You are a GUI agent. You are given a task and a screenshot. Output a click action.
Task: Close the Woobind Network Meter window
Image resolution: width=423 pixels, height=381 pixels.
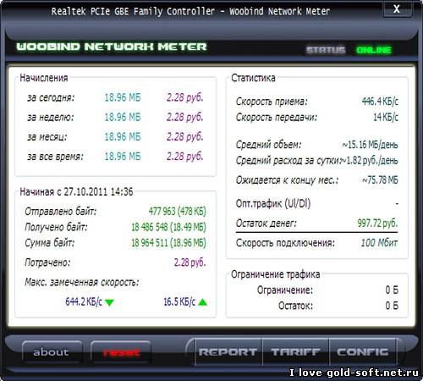point(397,8)
